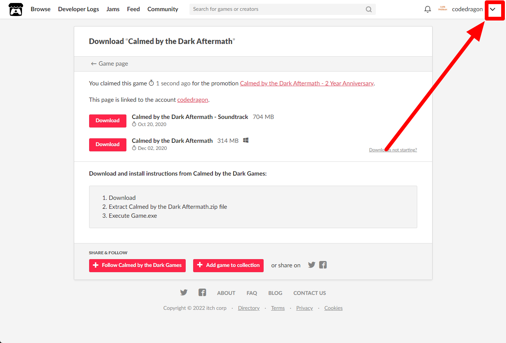
Task: Open the BLOG footer link
Action: click(x=275, y=293)
